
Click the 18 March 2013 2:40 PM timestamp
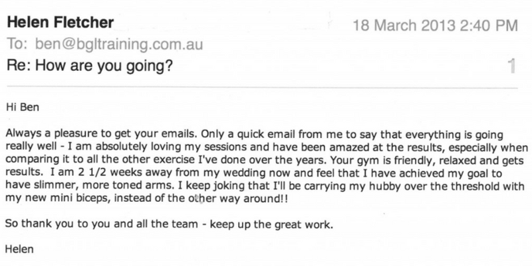click(x=436, y=25)
